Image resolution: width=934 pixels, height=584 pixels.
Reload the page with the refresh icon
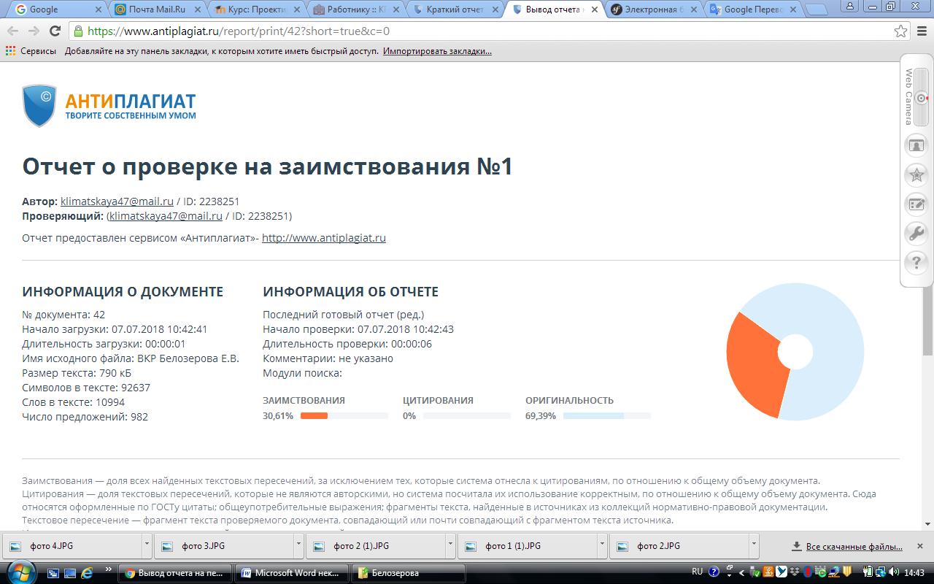pyautogui.click(x=55, y=31)
